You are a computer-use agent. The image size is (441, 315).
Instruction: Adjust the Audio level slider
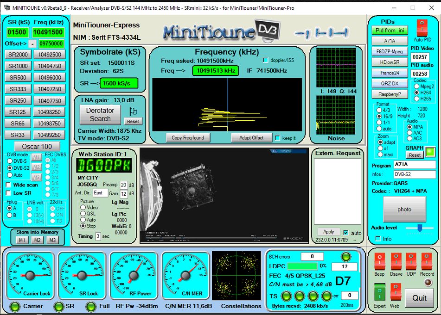420,228
